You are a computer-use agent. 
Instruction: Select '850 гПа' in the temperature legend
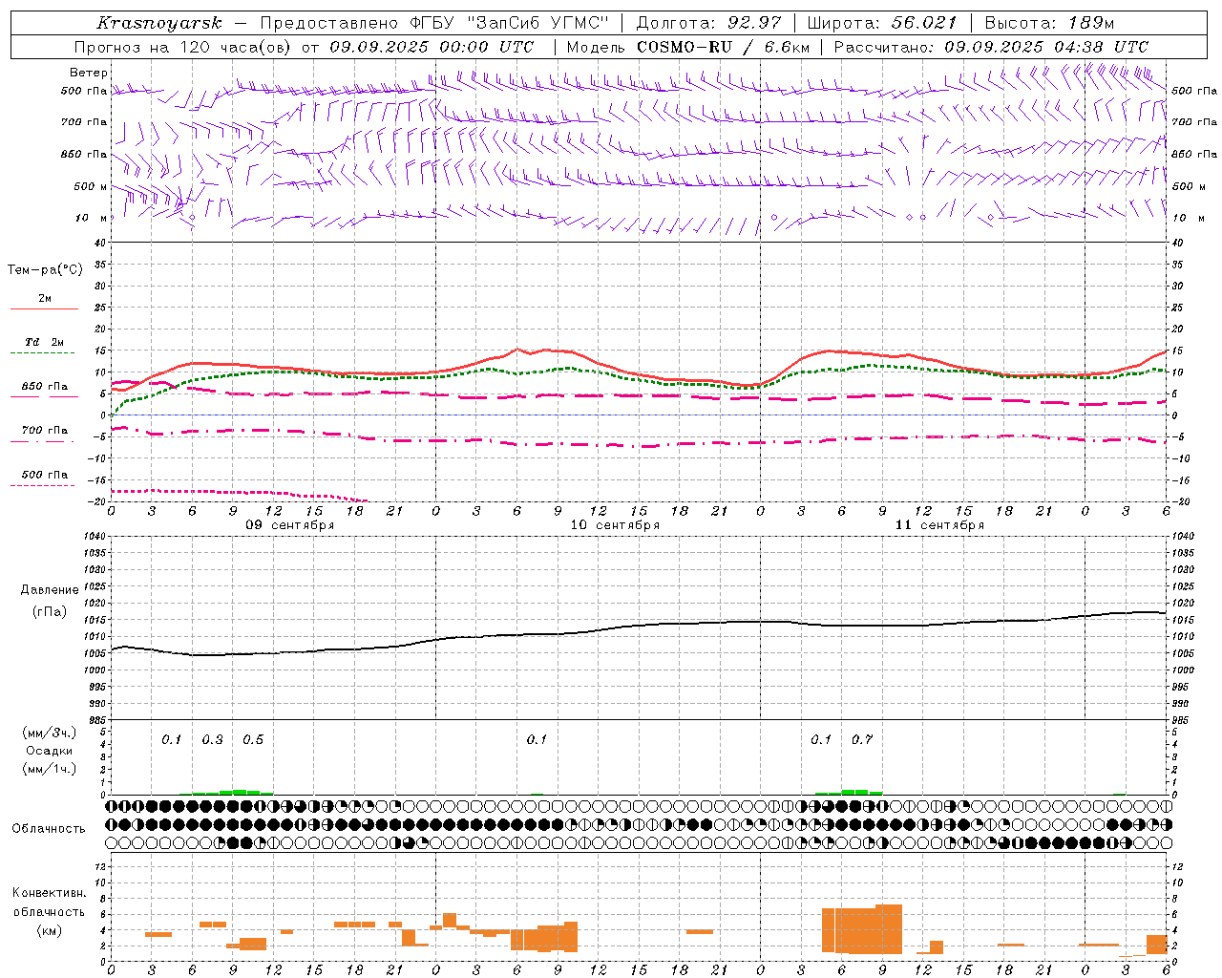pos(45,387)
